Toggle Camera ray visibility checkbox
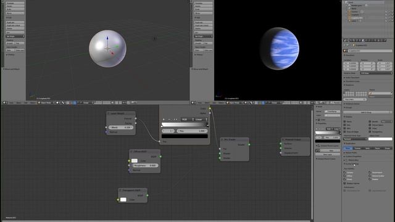 click(344, 173)
